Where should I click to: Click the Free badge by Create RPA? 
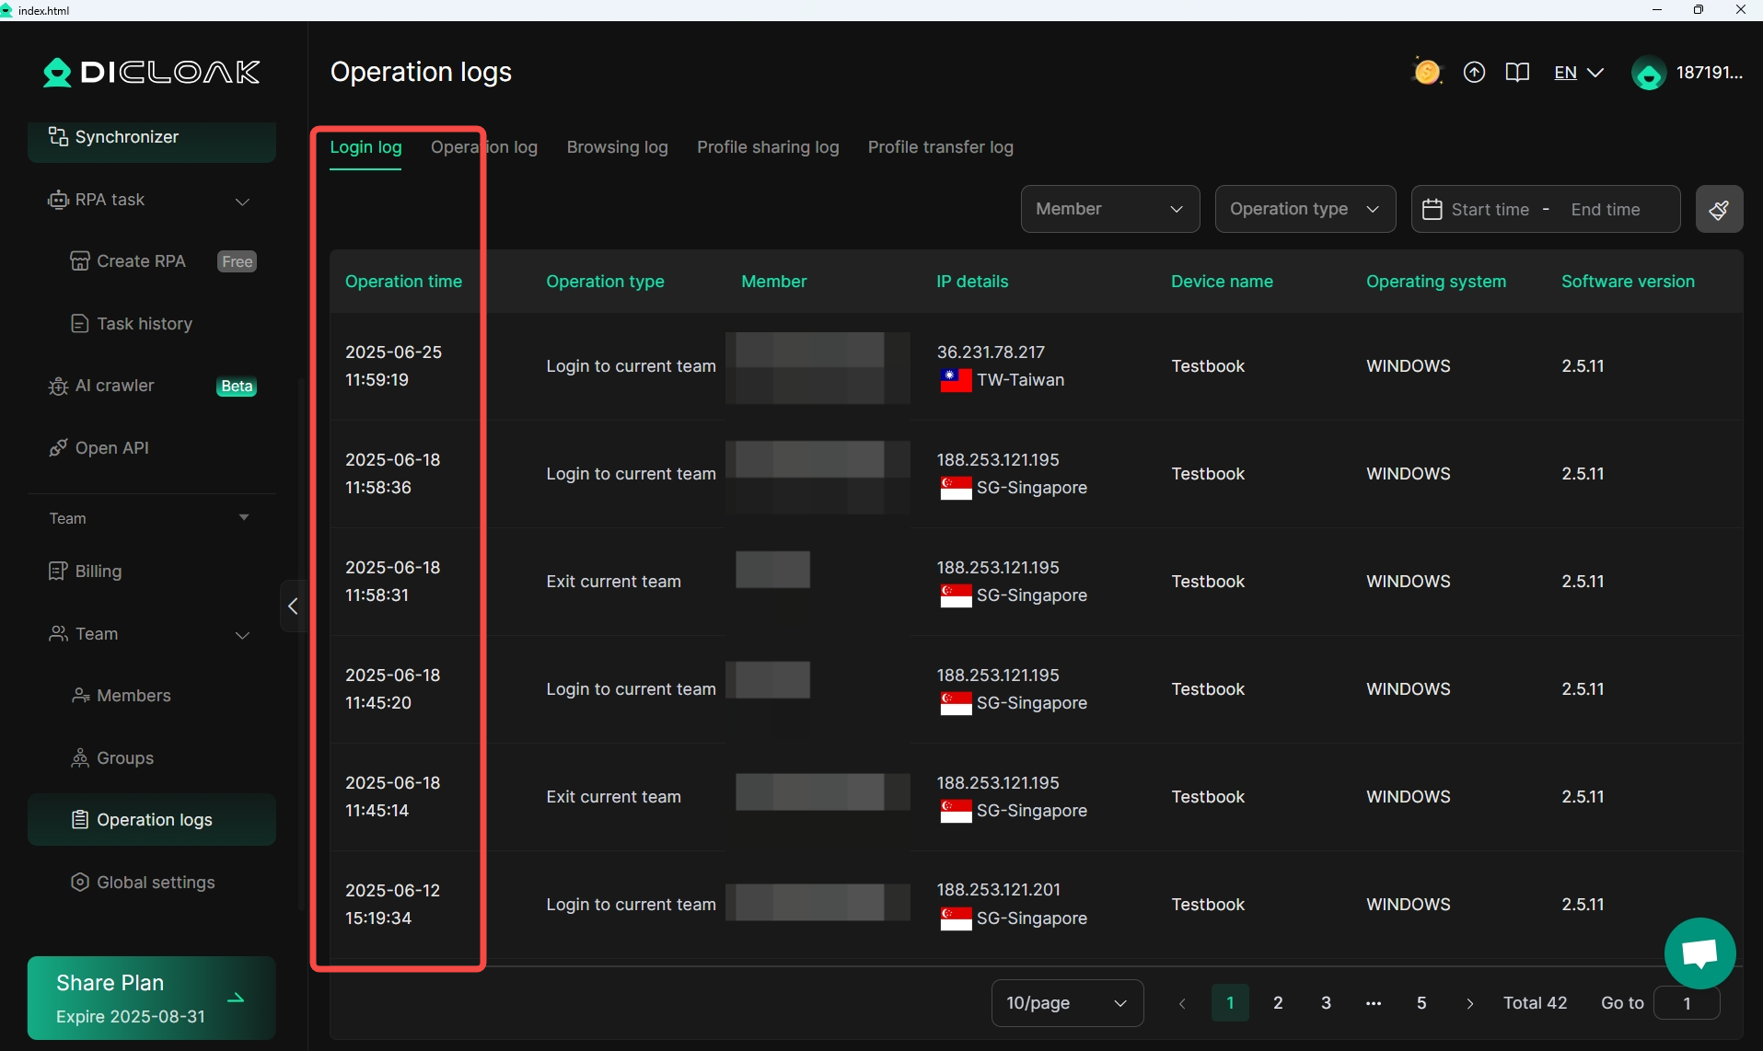click(237, 261)
